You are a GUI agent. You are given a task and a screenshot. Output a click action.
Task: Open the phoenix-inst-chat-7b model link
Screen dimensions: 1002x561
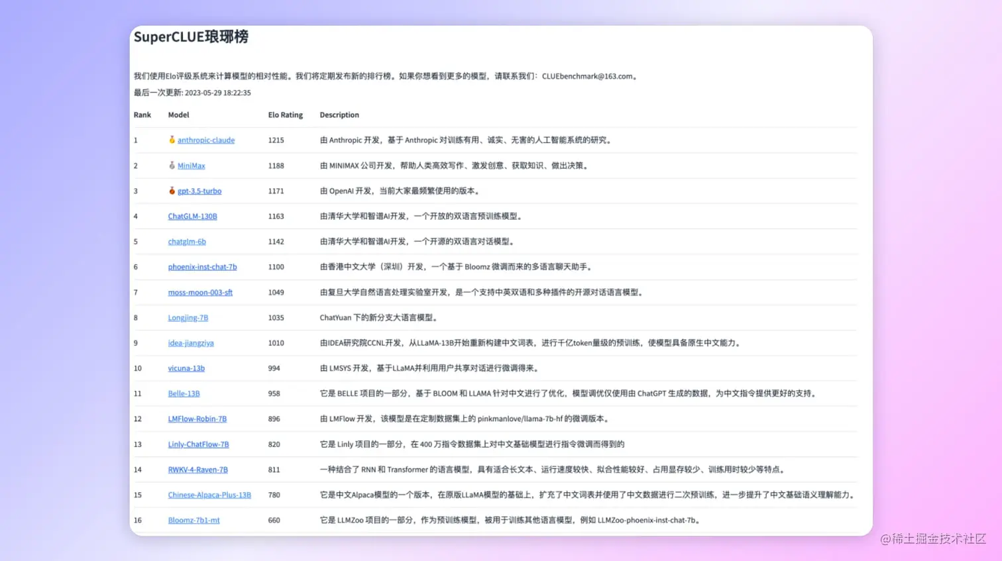[x=202, y=267]
